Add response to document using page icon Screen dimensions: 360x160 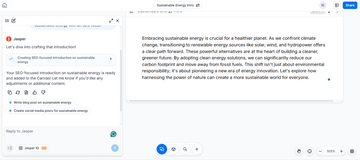pyautogui.click(x=26, y=92)
